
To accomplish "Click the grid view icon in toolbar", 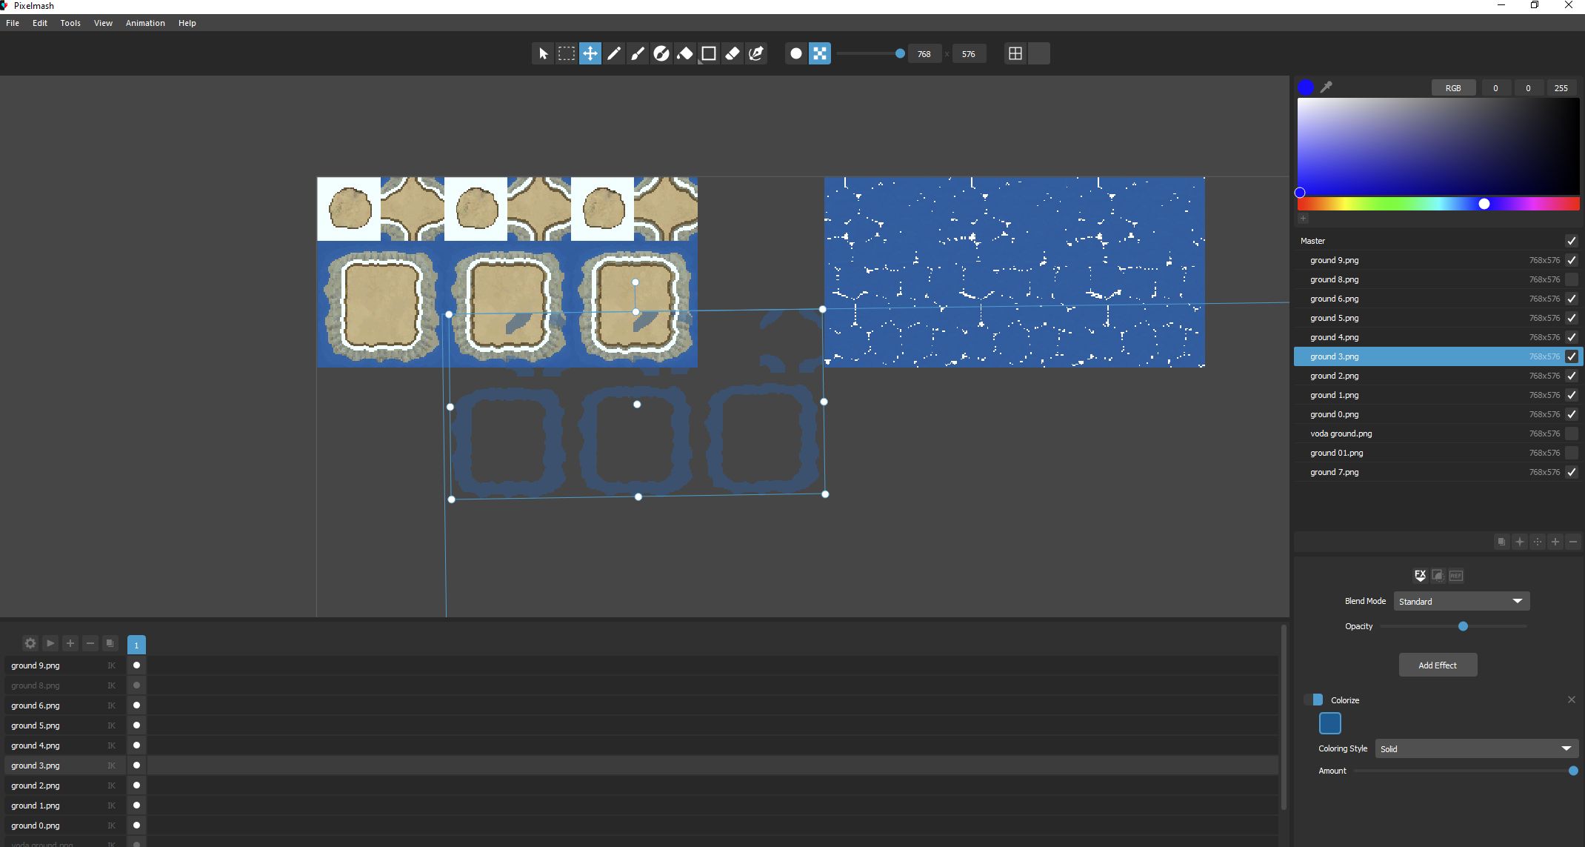I will click(1015, 53).
